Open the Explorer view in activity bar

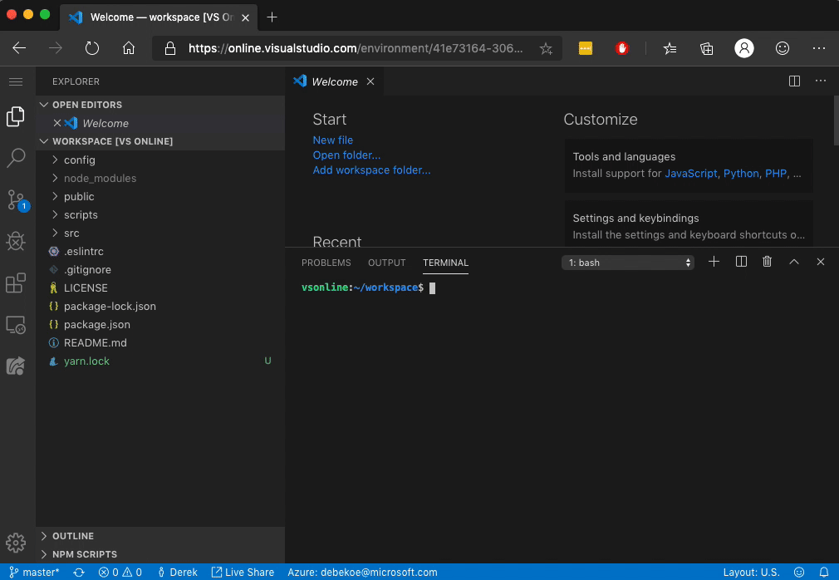[16, 116]
